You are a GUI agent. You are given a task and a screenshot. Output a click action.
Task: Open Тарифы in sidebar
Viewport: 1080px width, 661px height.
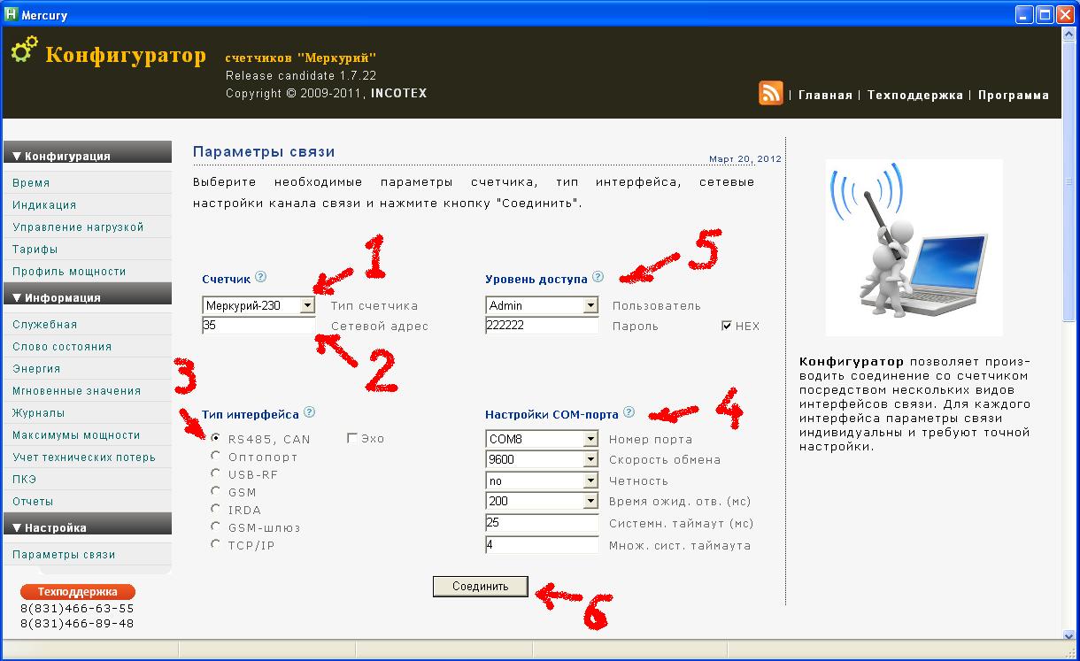(x=35, y=249)
